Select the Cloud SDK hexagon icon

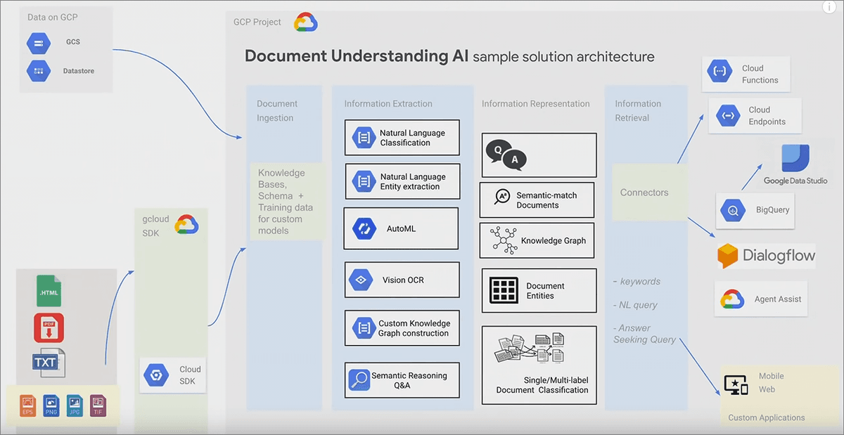click(156, 375)
